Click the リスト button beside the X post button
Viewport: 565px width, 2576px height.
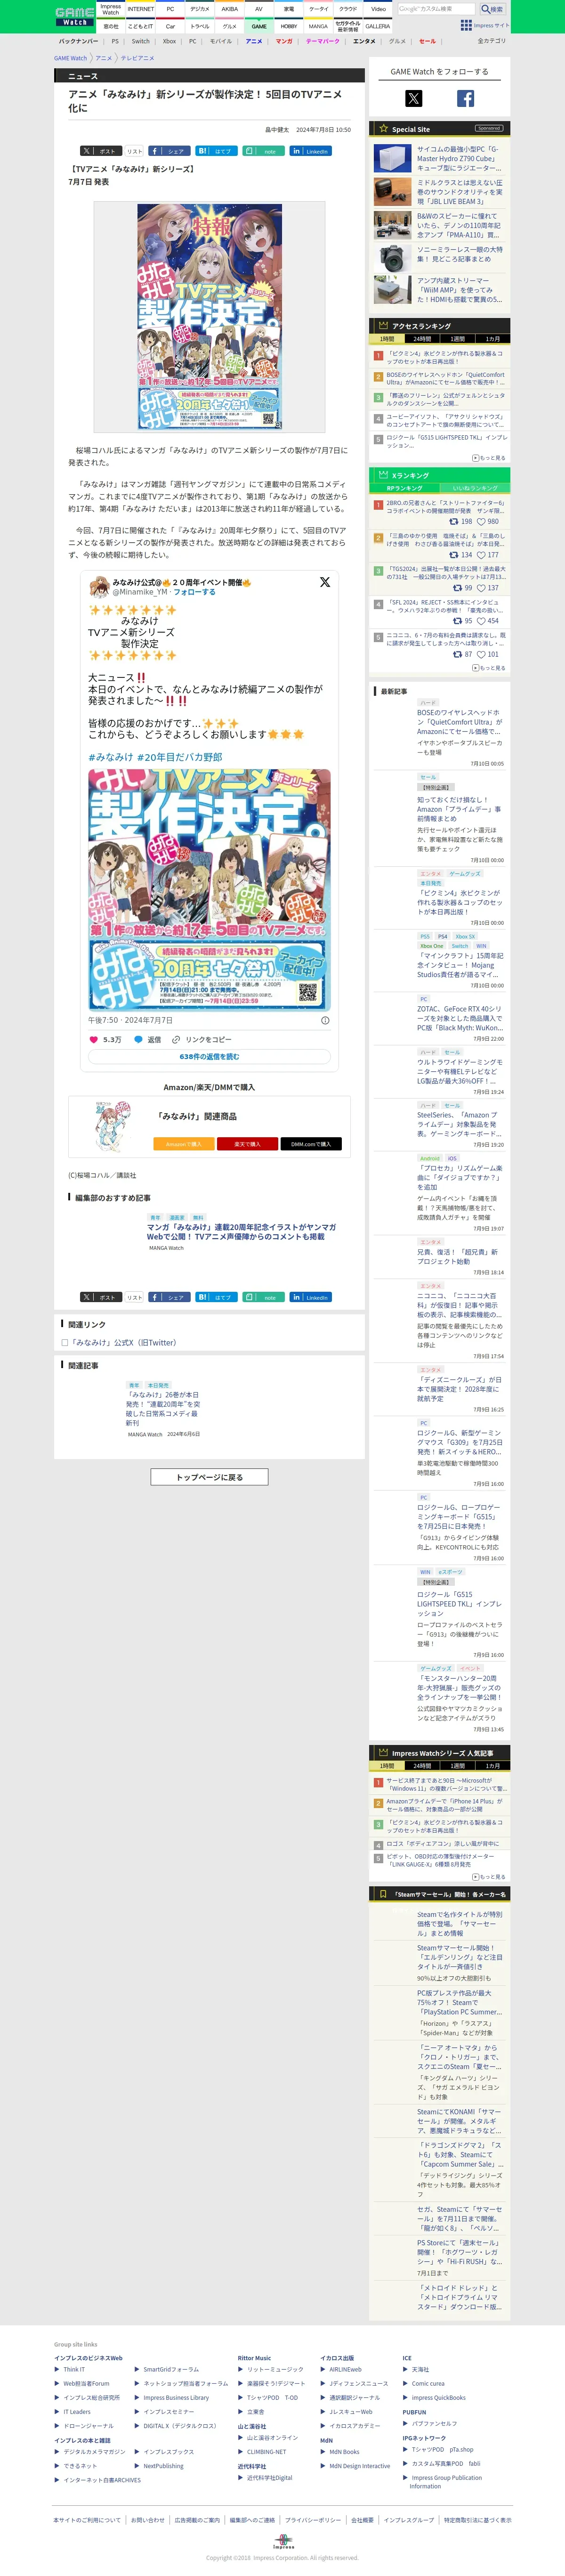tap(134, 151)
